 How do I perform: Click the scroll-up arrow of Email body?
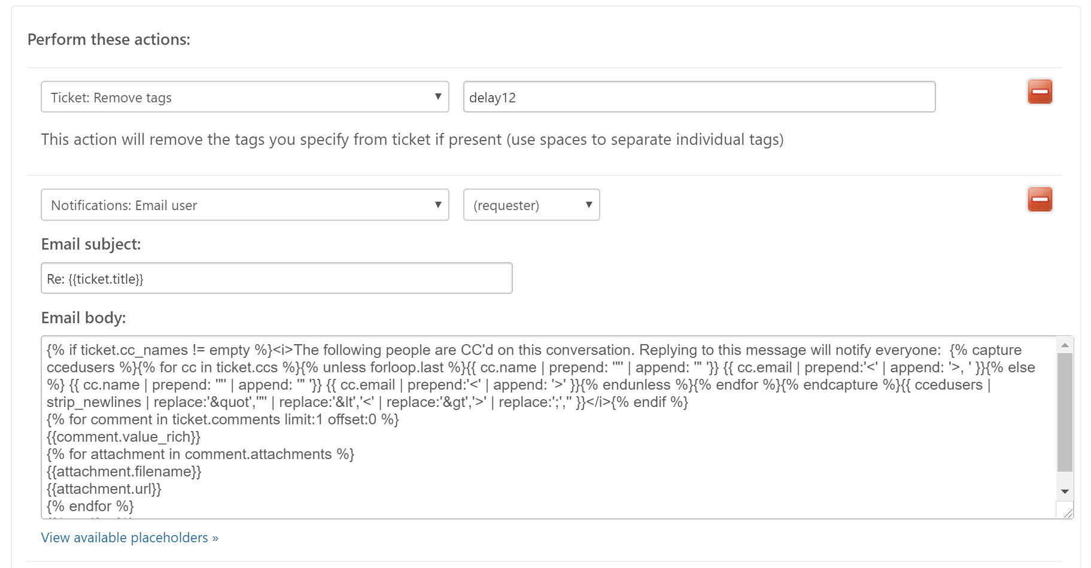(1065, 345)
